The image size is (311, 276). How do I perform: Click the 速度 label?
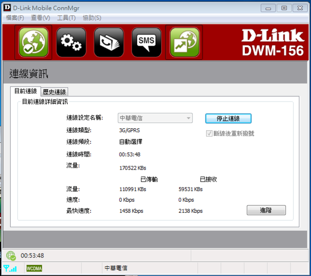pos(73,200)
